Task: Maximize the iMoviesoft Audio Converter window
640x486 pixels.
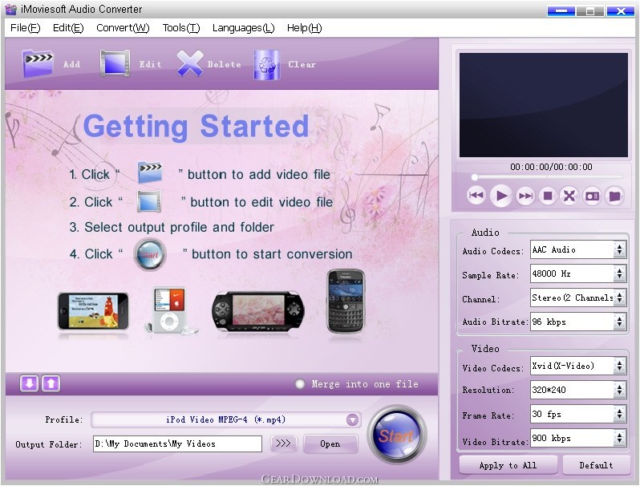Action: tap(590, 11)
